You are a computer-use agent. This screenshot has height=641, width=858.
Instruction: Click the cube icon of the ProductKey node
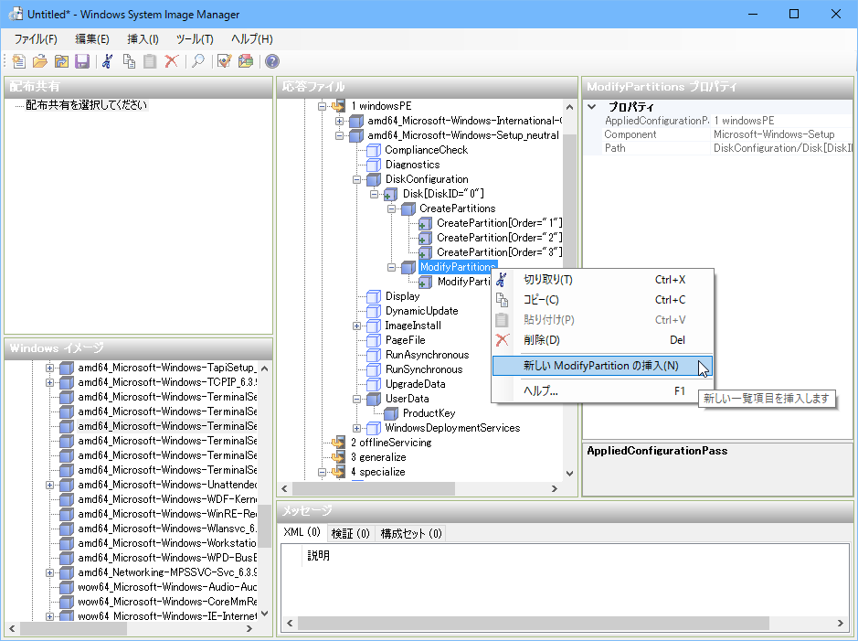[391, 414]
